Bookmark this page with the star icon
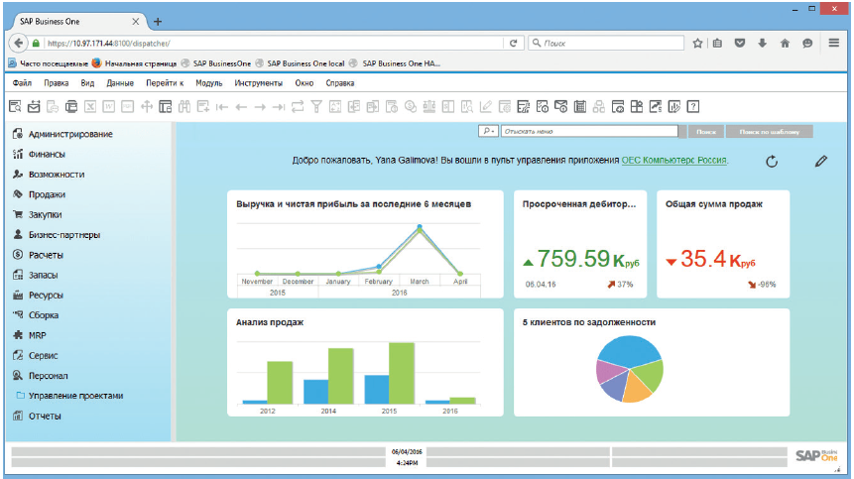This screenshot has width=854, height=479. [x=697, y=43]
